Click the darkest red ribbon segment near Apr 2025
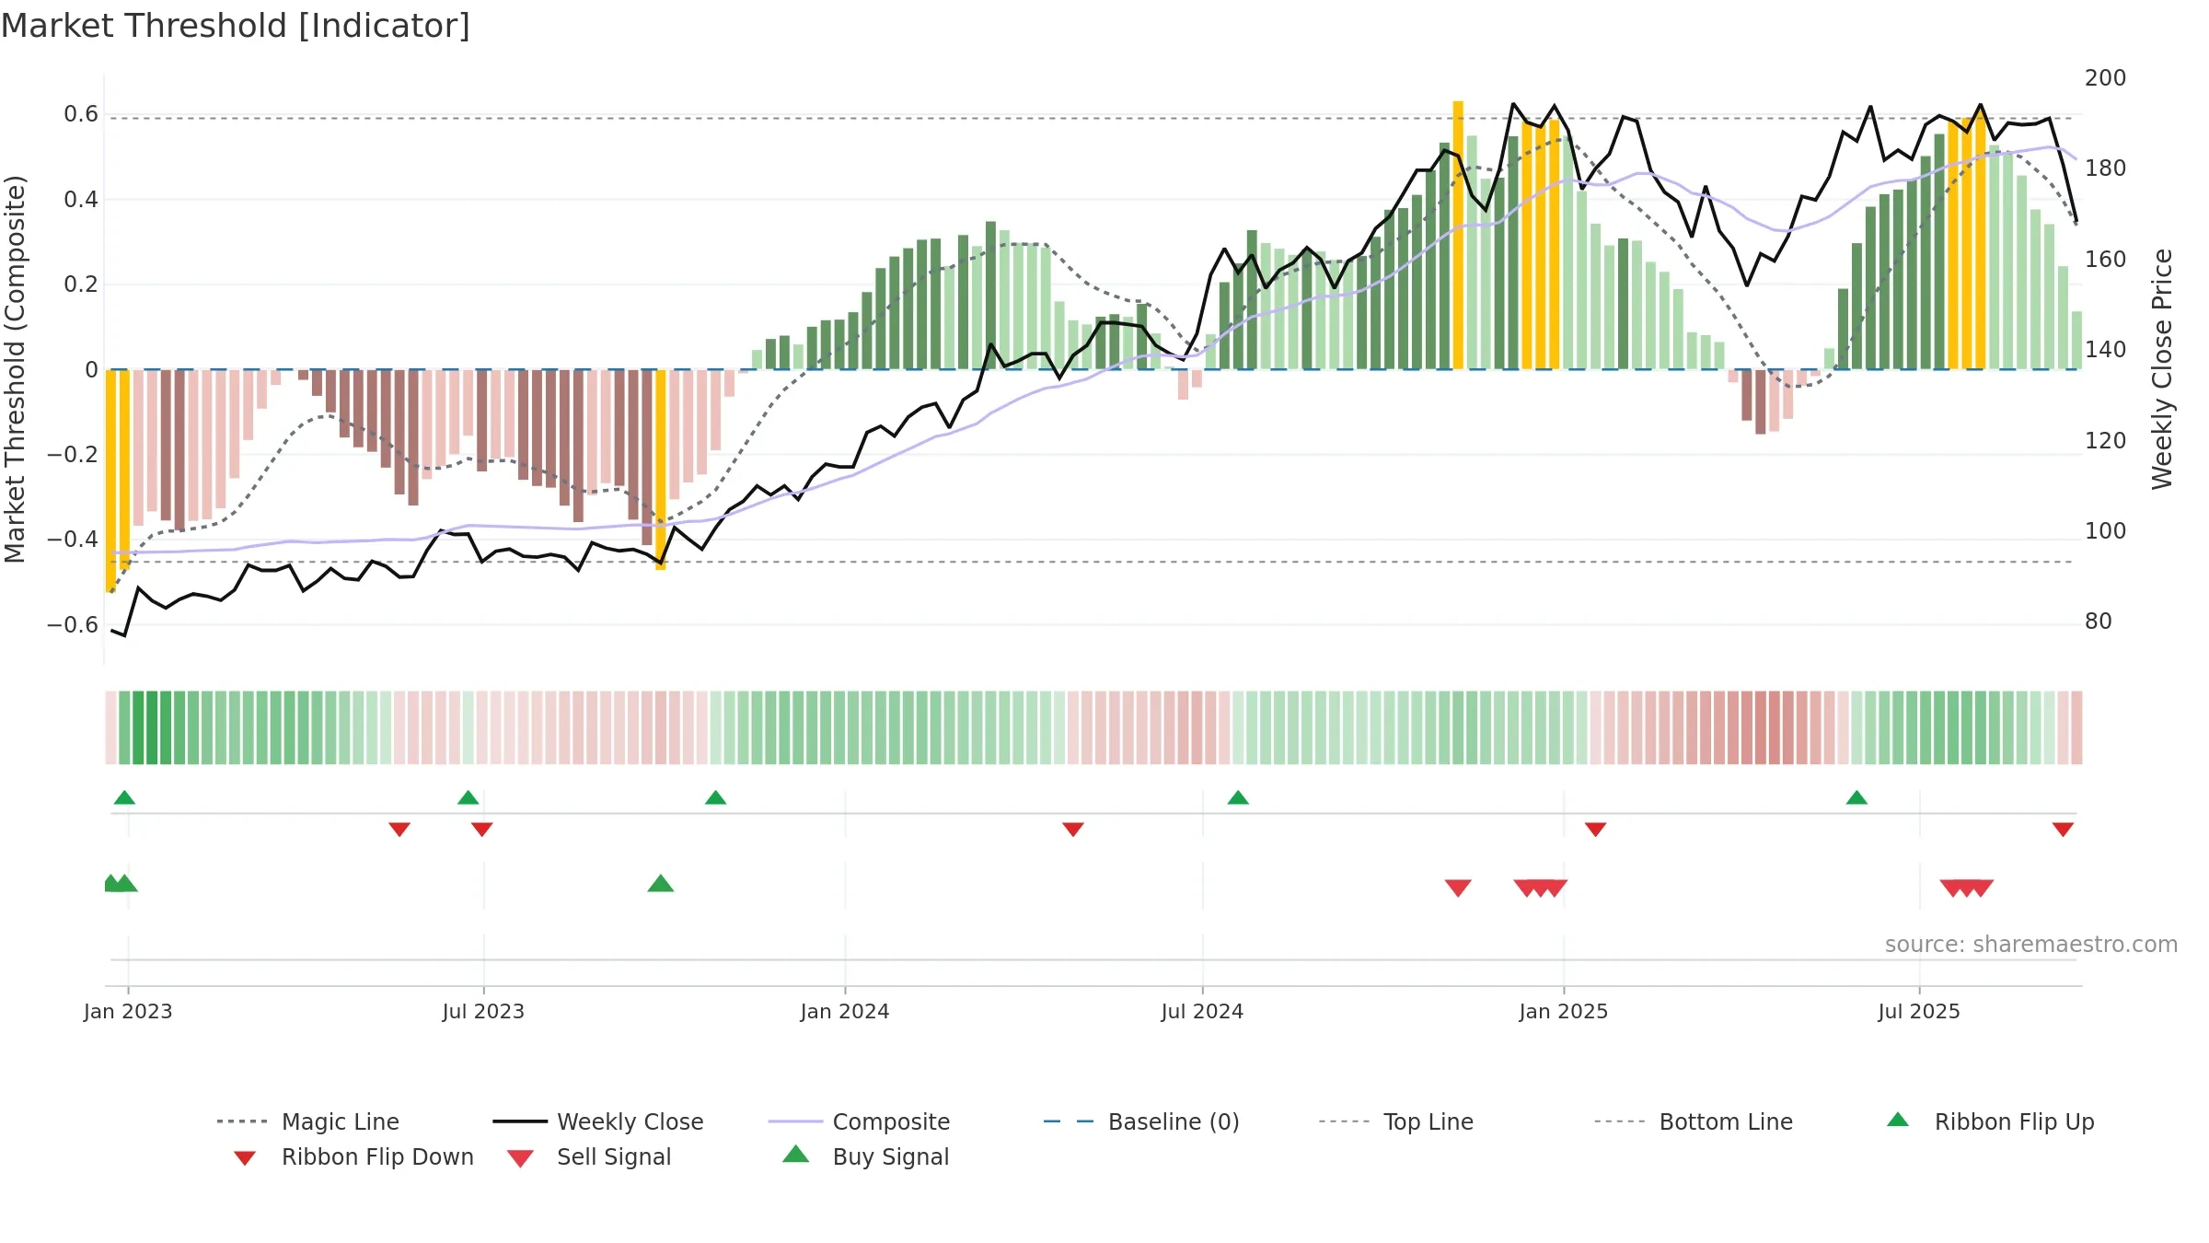Viewport: 2209px width, 1243px height. 1775,727
